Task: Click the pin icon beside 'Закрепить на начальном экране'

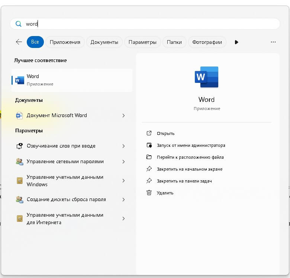Action: tap(149, 169)
